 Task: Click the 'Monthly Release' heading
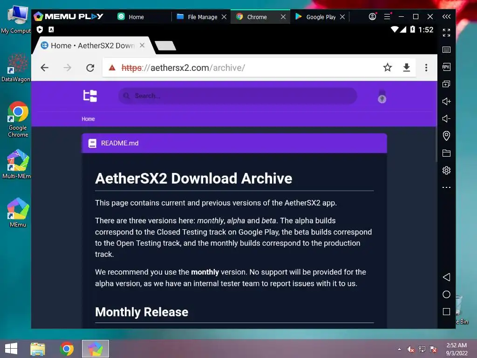coord(142,312)
